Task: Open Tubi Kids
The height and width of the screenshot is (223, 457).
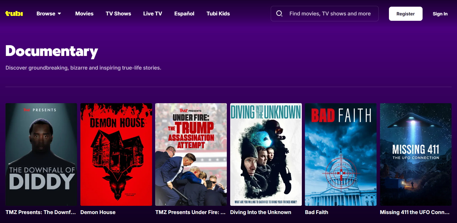Action: [x=218, y=14]
